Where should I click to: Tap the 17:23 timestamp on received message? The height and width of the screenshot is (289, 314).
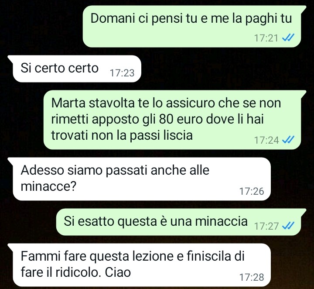pos(122,73)
